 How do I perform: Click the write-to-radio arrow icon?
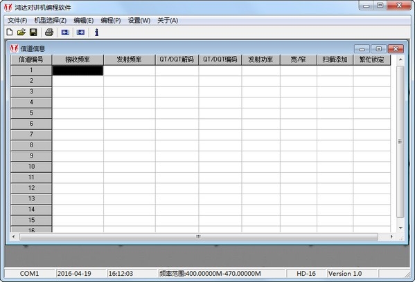[81, 32]
